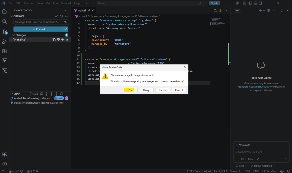Collapse the GRAPH section
This screenshot has width=292, height=173.
[x=11, y=94]
